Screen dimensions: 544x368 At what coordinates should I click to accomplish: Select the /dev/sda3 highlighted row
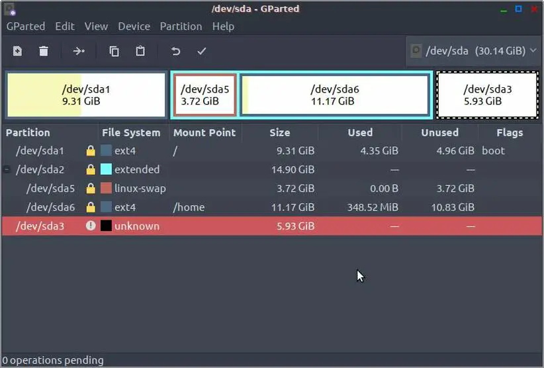(272, 226)
